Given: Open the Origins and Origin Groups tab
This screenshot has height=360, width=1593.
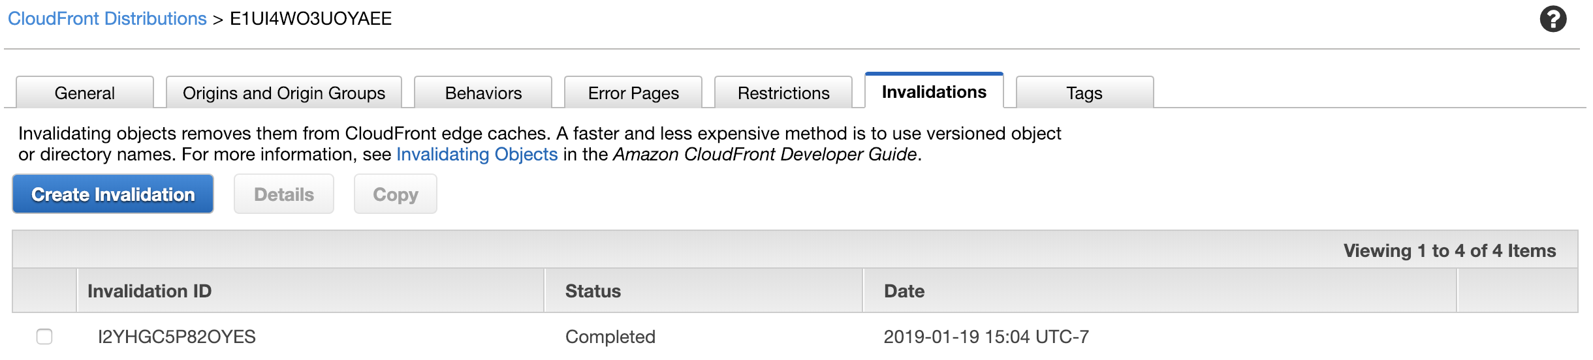Looking at the screenshot, I should point(284,93).
